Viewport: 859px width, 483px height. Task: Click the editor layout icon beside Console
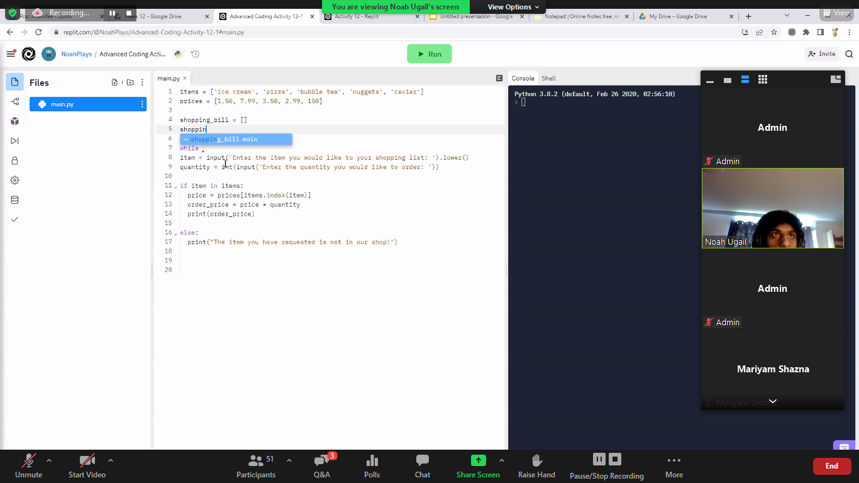[499, 79]
